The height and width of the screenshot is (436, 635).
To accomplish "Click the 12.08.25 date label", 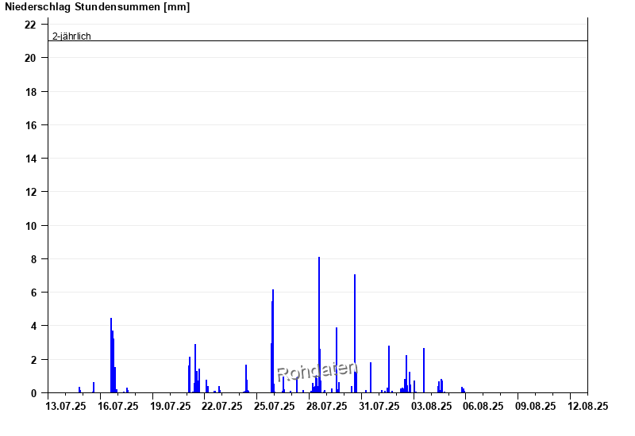I will (x=588, y=406).
